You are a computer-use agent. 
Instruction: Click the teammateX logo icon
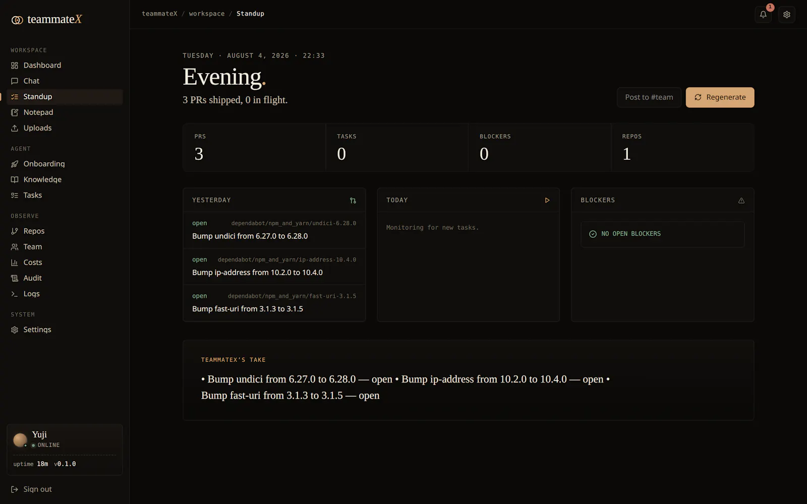pyautogui.click(x=17, y=20)
